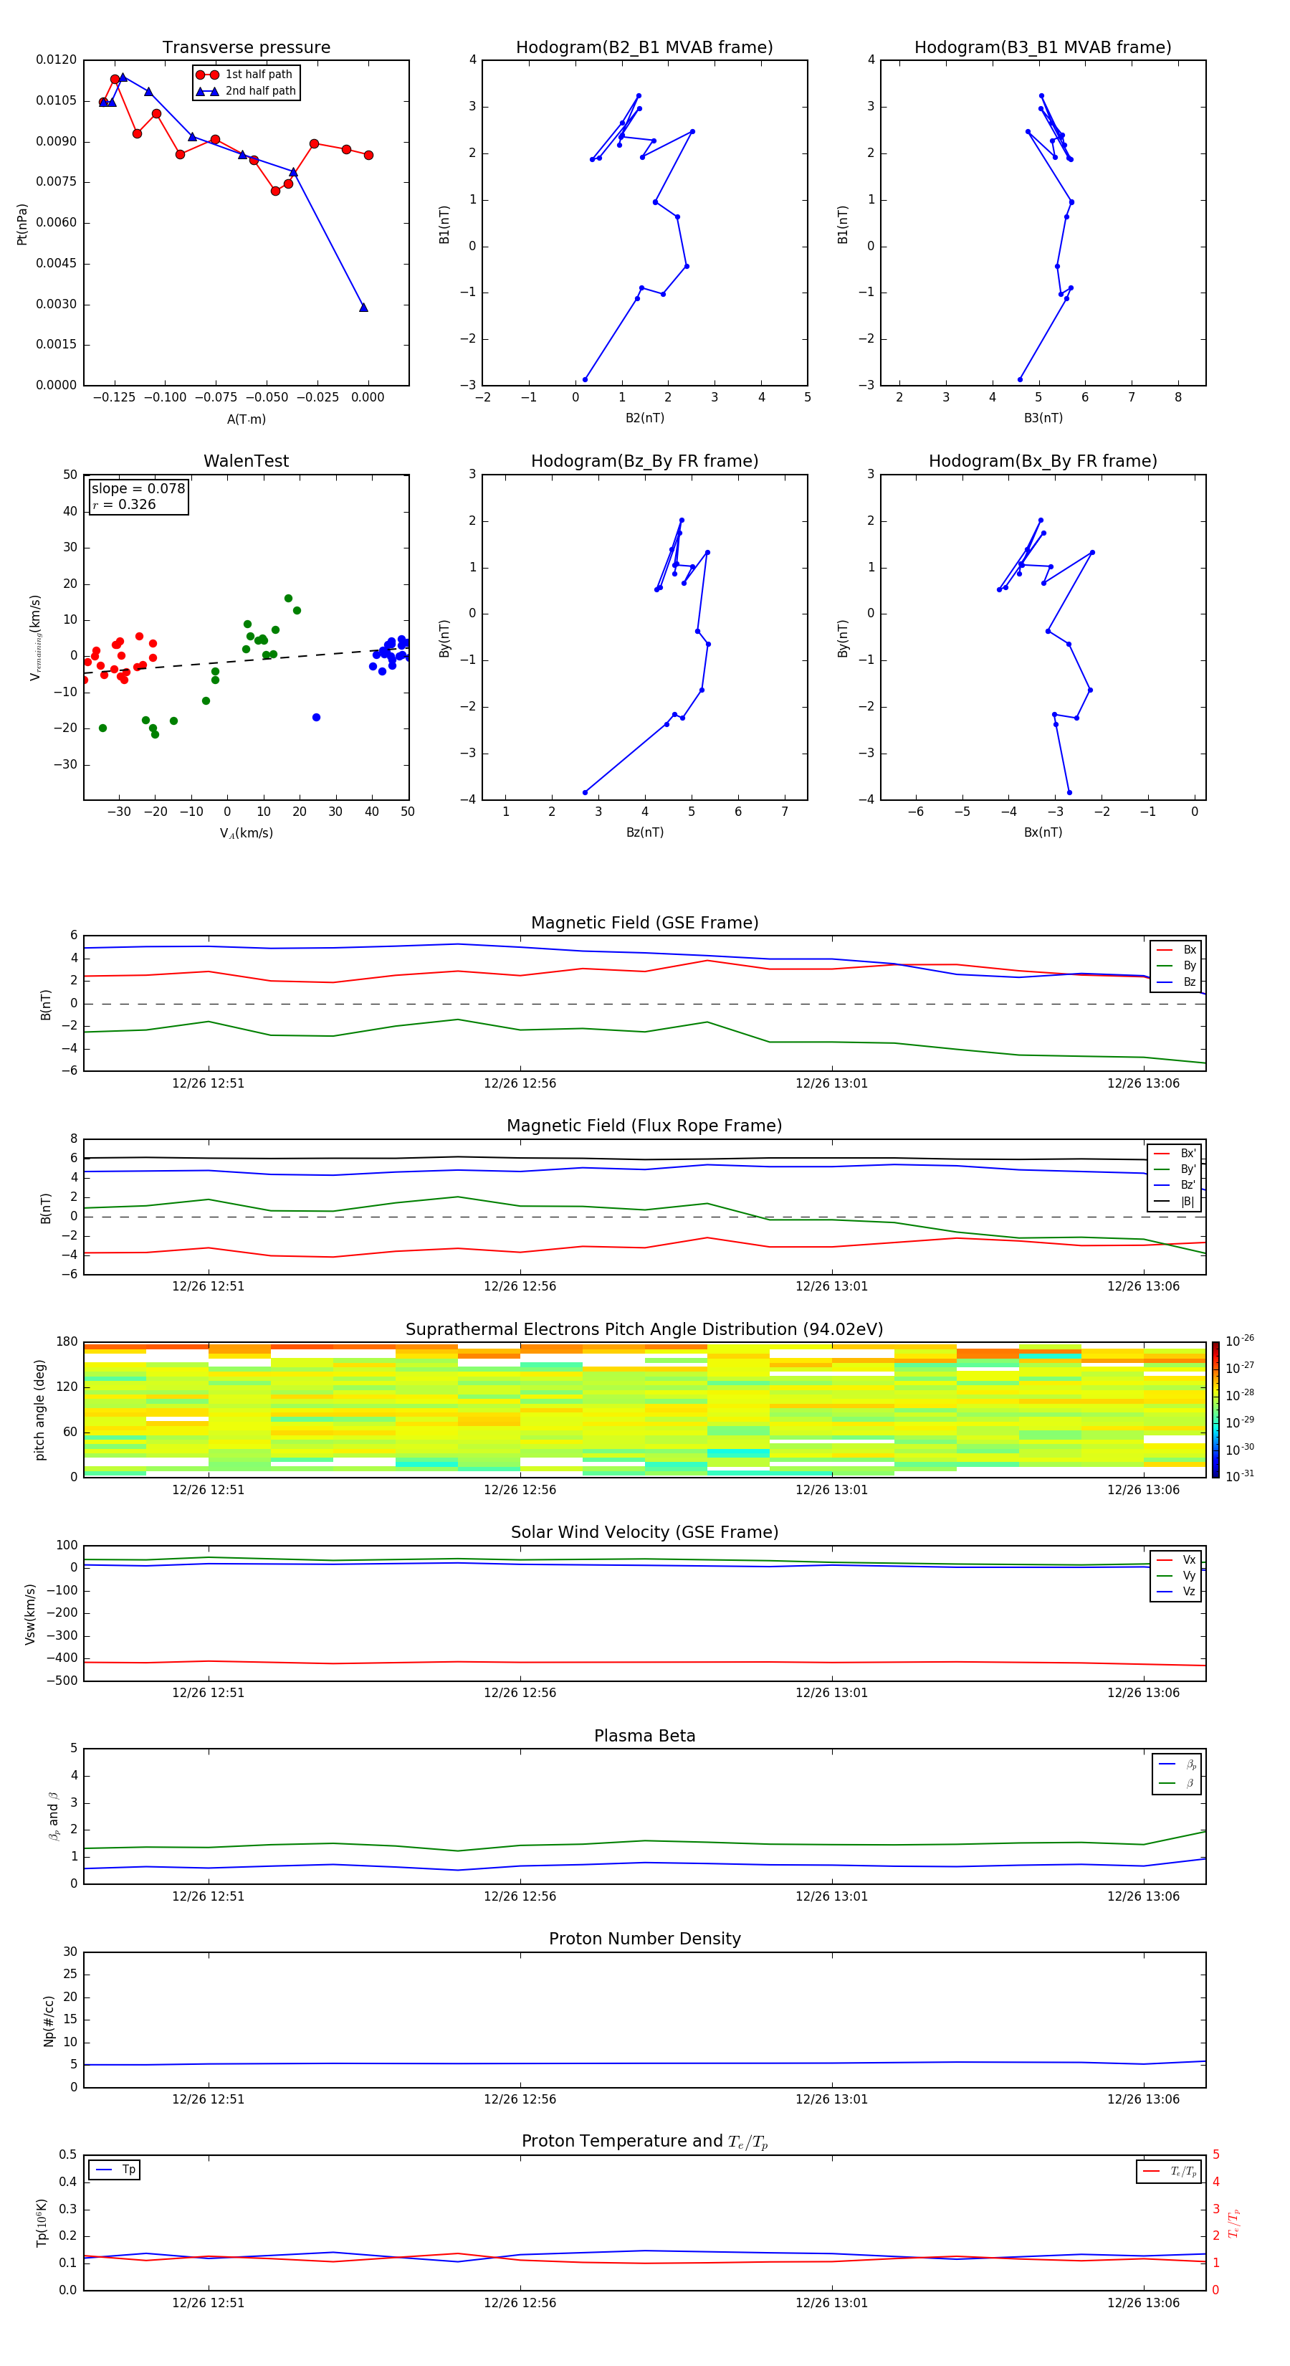Click the 'Proton Number Density' title
The width and height of the screenshot is (1290, 2366).
(x=644, y=1939)
